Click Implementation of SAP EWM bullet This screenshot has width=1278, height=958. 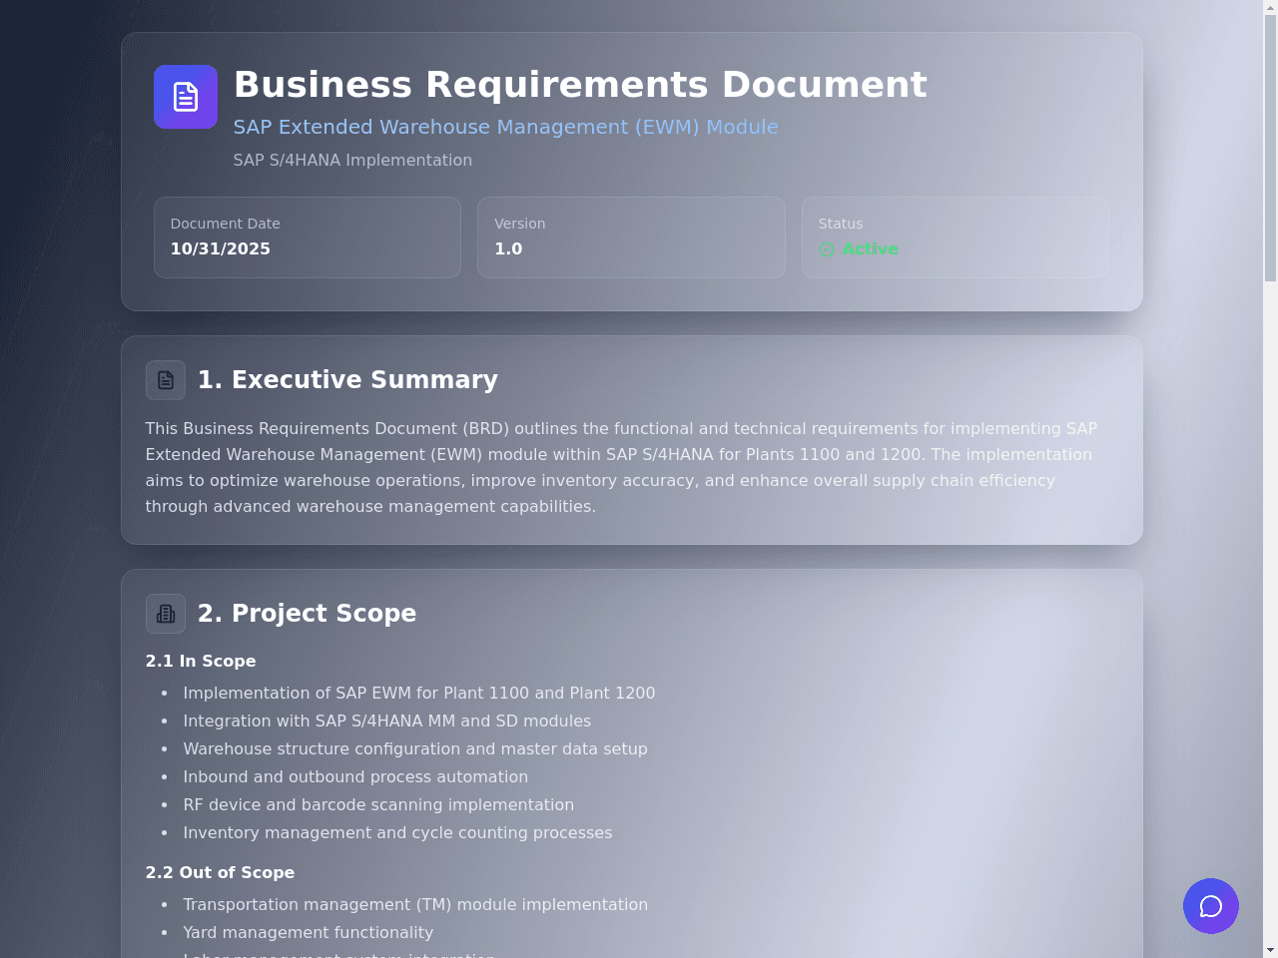[x=419, y=693]
